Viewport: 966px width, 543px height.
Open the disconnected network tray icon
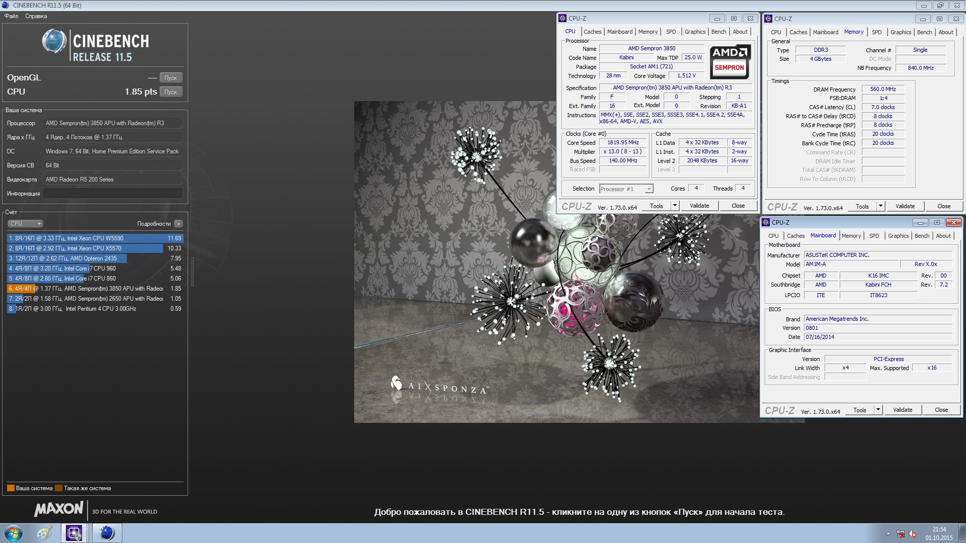coord(901,534)
